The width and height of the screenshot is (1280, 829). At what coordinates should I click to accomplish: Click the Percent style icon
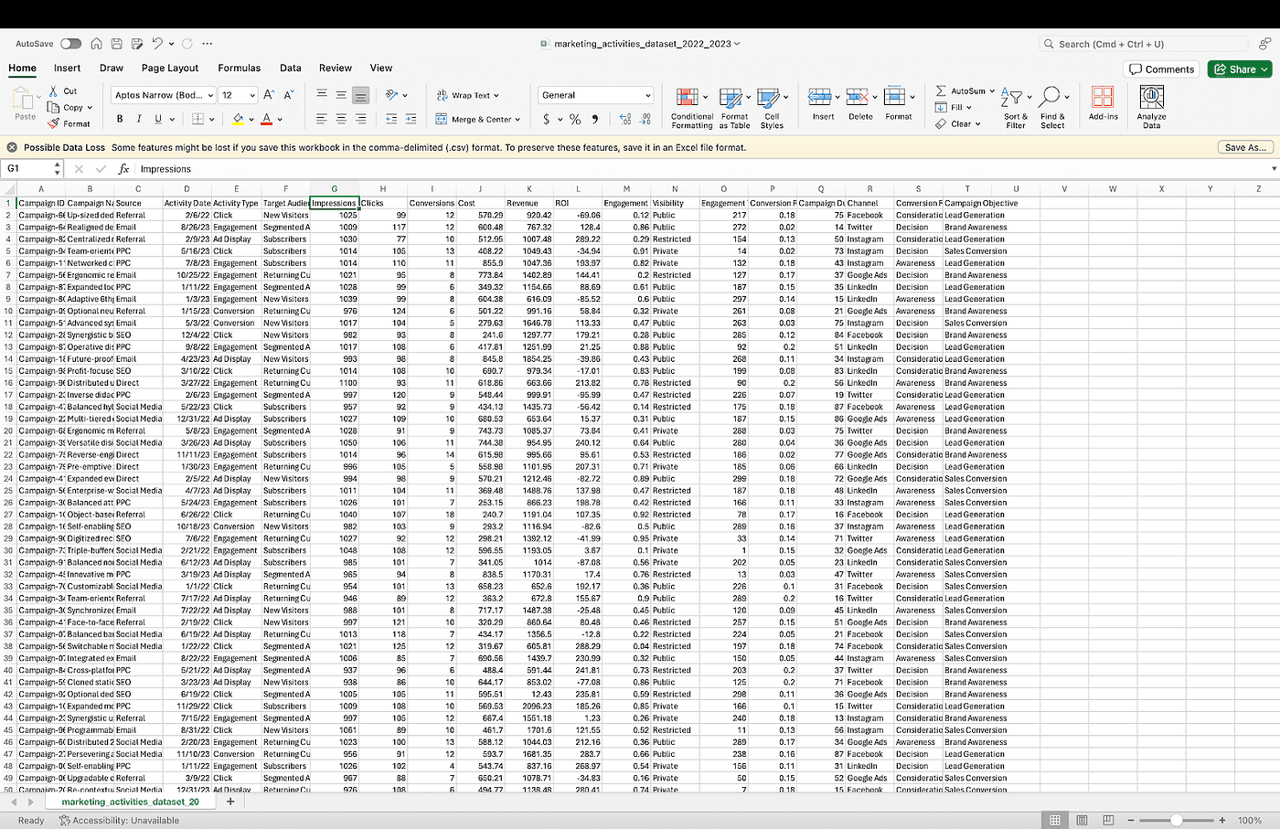[575, 119]
